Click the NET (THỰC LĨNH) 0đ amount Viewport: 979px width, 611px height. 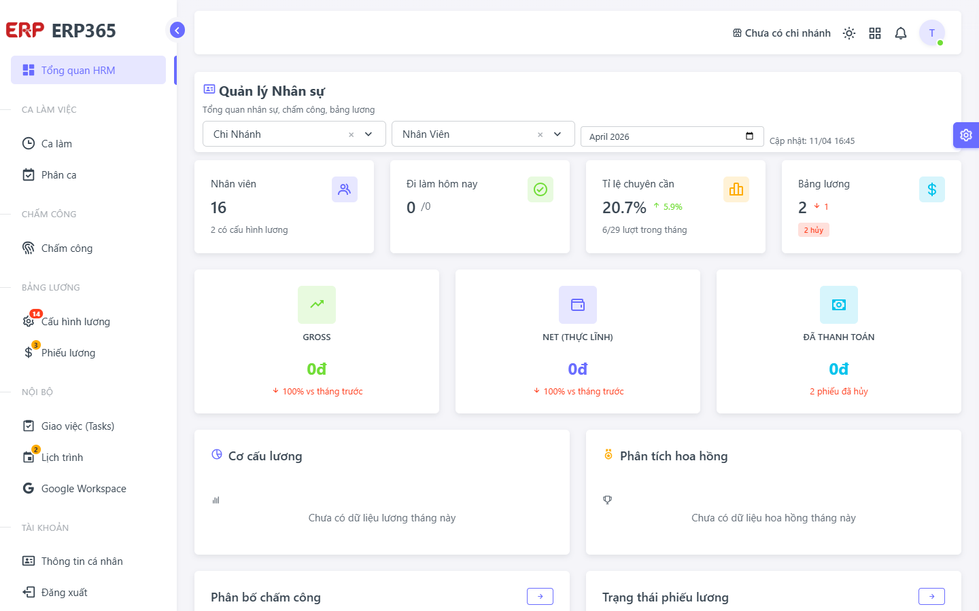(x=578, y=369)
